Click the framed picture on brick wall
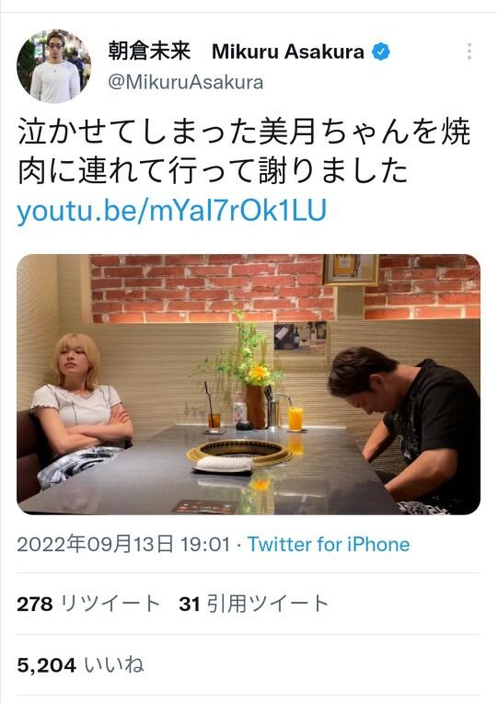 (351, 270)
